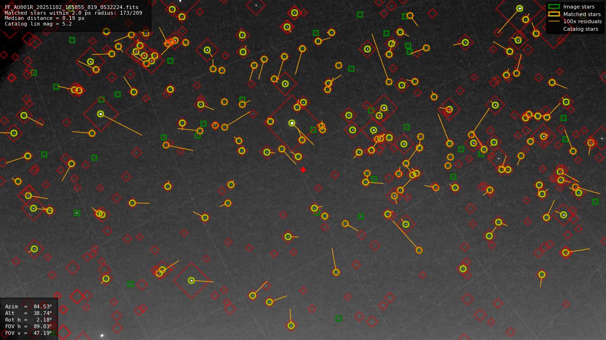The width and height of the screenshot is (606, 340).
Task: Click the yellow Matched stars legend square
Action: tap(554, 14)
